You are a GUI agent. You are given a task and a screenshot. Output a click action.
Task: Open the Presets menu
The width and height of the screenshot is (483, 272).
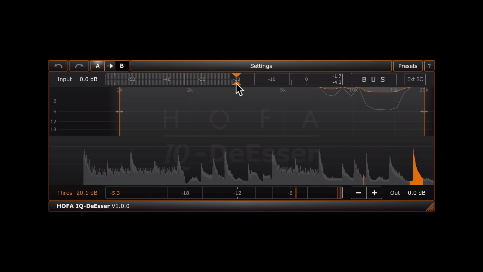point(408,66)
